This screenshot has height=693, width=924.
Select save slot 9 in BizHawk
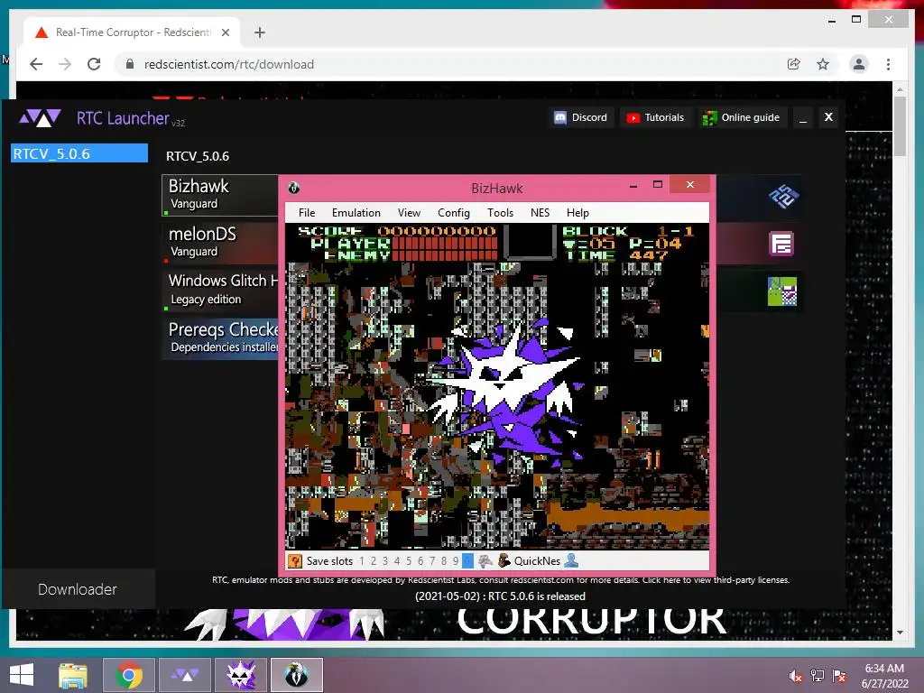pyautogui.click(x=456, y=561)
